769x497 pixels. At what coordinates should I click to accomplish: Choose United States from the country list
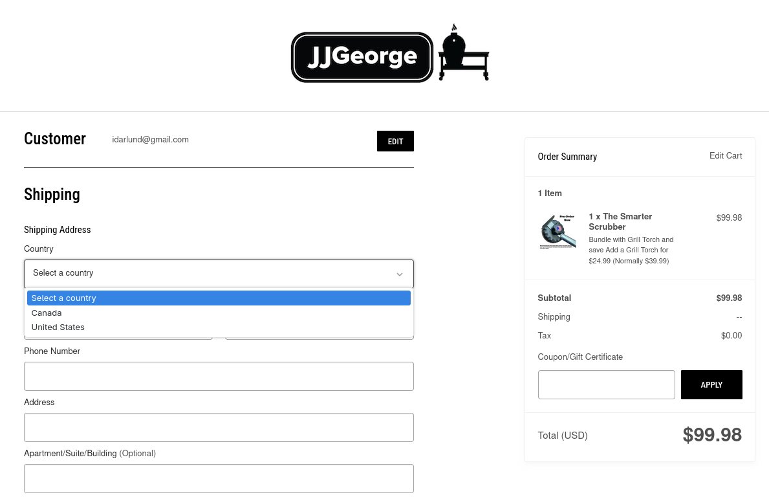click(219, 327)
